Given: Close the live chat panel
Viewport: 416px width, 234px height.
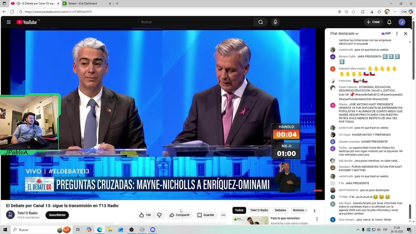Looking at the screenshot, I should pos(406,33).
